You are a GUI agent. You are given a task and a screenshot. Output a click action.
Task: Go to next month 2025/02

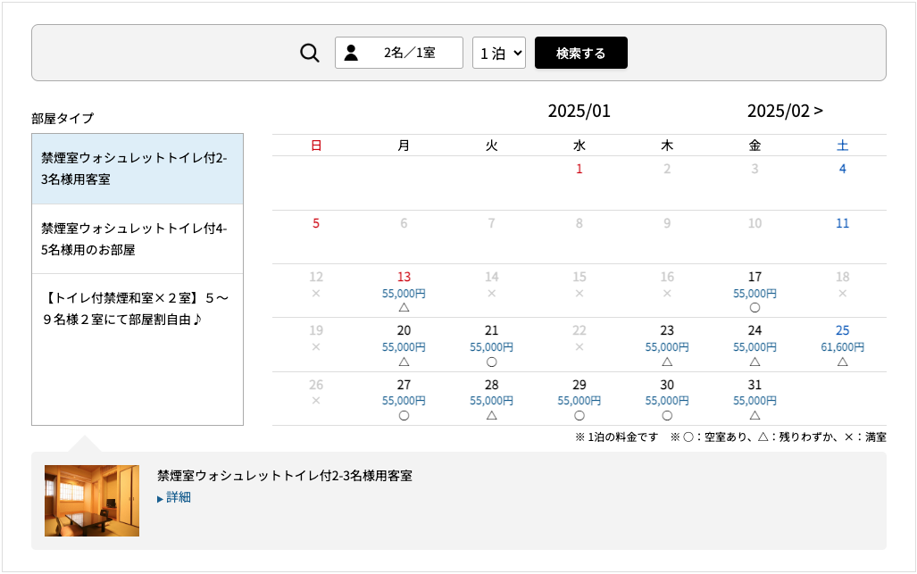pos(785,111)
